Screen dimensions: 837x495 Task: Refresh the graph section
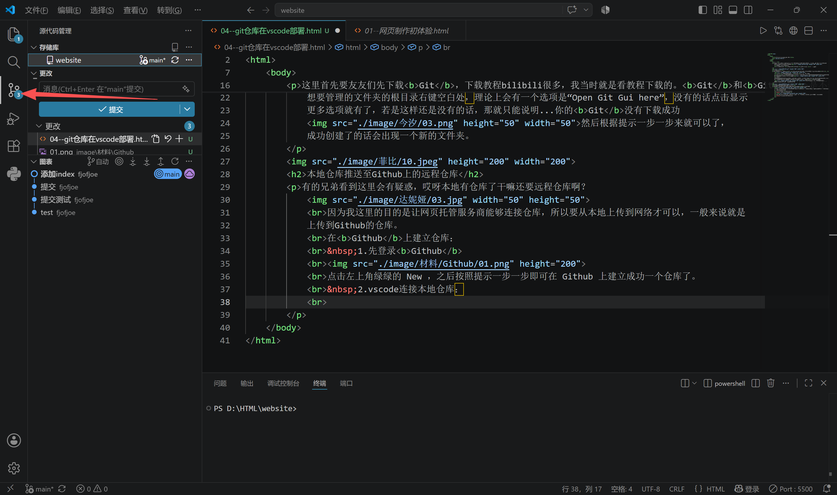click(175, 162)
